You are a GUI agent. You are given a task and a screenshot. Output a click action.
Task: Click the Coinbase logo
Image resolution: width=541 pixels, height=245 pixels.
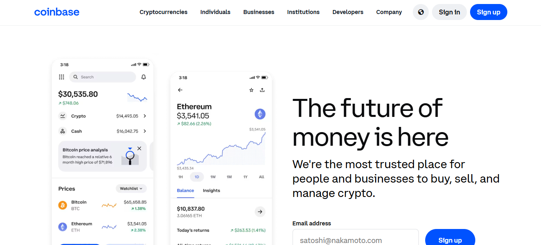point(57,12)
